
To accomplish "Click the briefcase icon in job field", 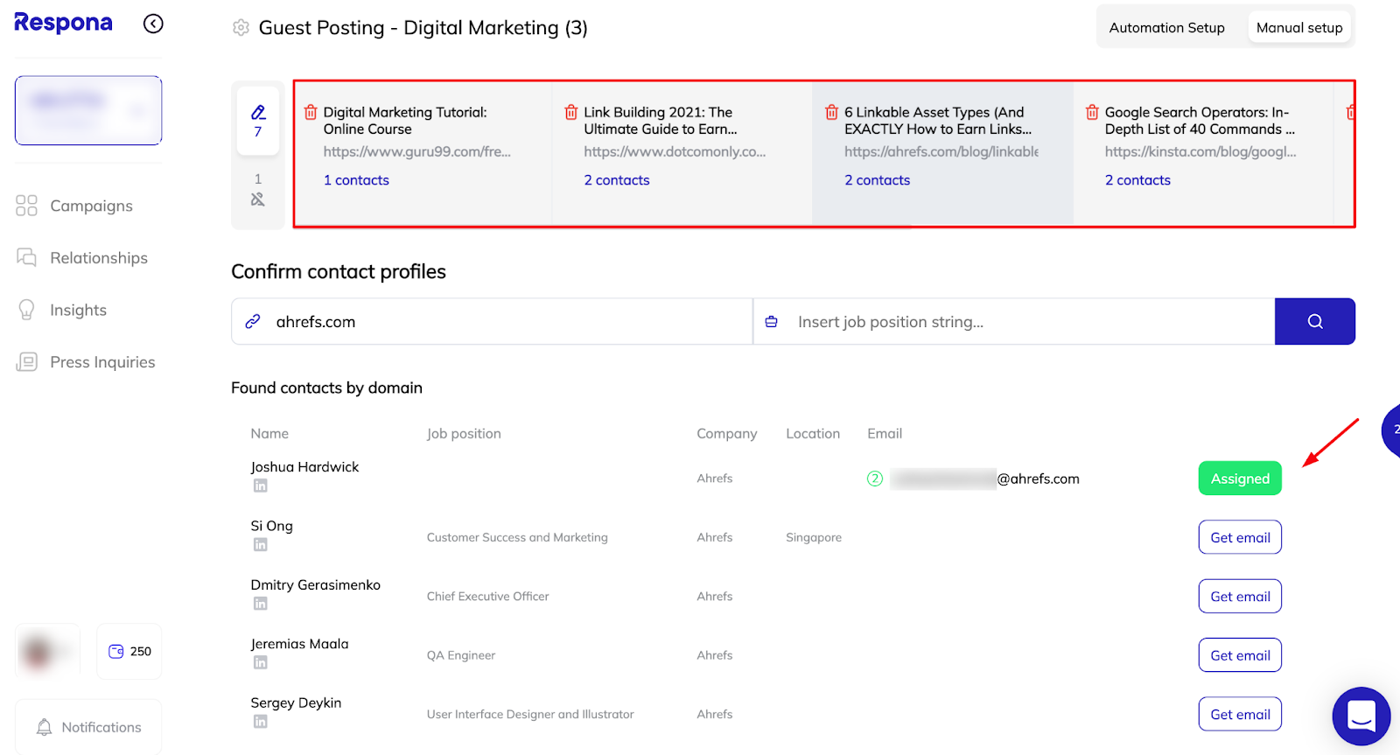I will click(x=771, y=321).
